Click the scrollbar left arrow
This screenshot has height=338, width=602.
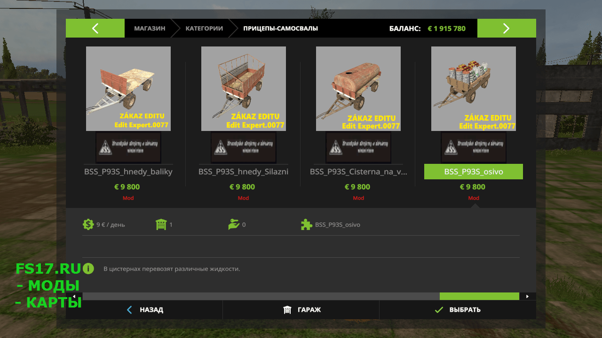click(74, 296)
